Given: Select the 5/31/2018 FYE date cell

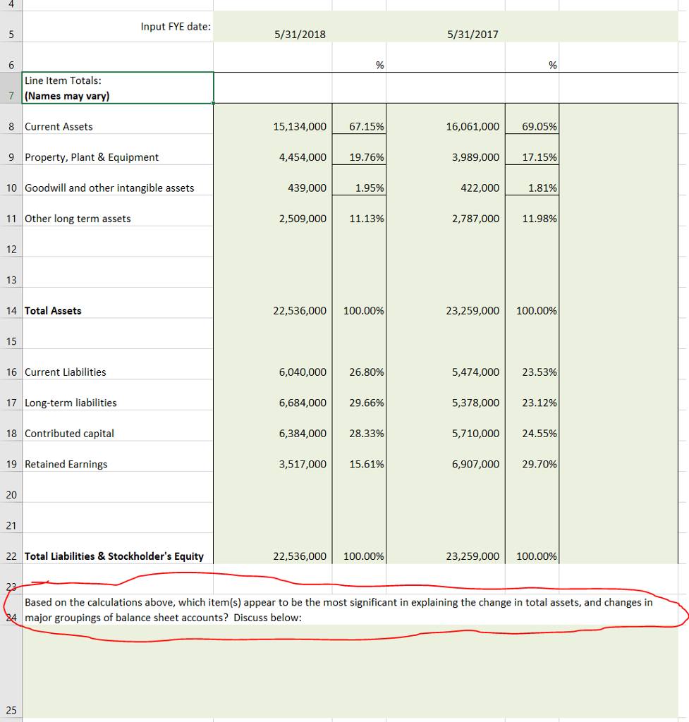Looking at the screenshot, I should pos(273,27).
